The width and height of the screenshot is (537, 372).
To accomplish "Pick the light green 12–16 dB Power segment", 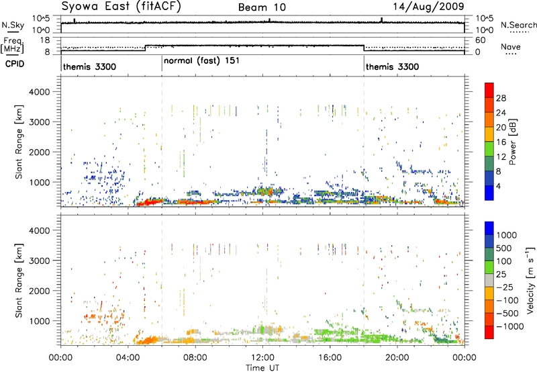I will (489, 148).
